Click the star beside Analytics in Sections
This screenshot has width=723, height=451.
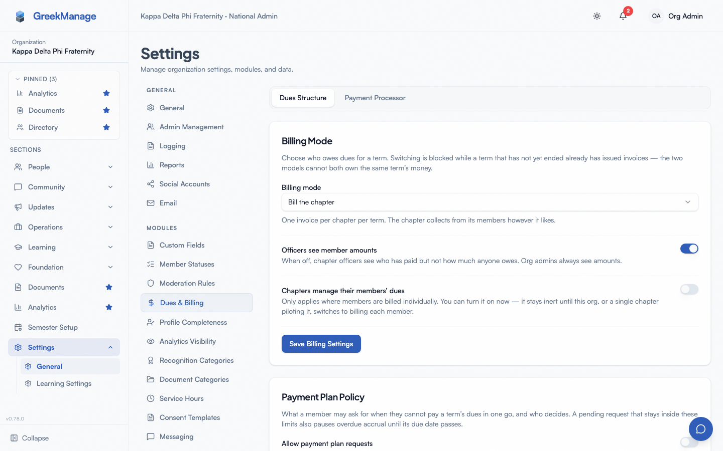tap(109, 307)
